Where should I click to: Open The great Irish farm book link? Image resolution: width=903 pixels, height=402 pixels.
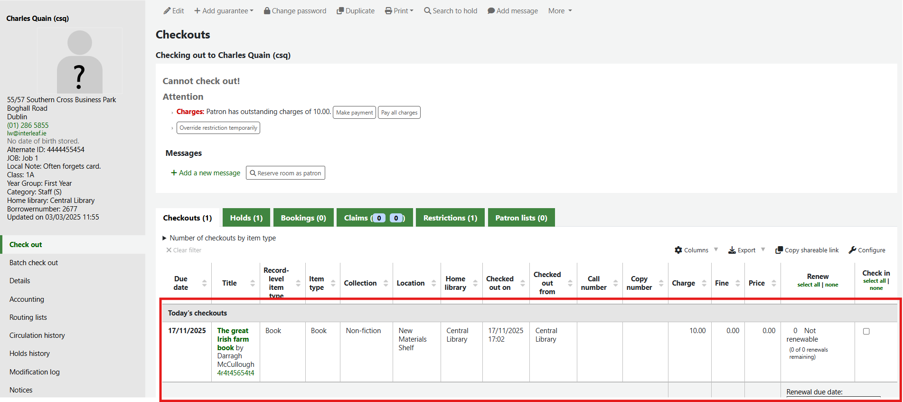coord(233,339)
